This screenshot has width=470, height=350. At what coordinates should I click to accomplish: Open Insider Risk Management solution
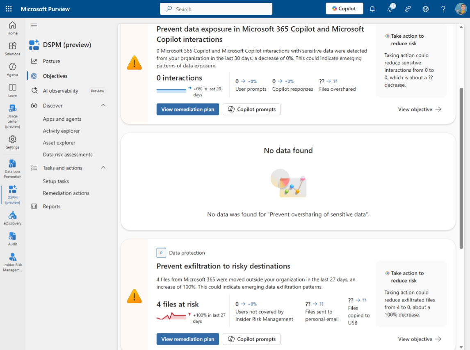(12, 262)
